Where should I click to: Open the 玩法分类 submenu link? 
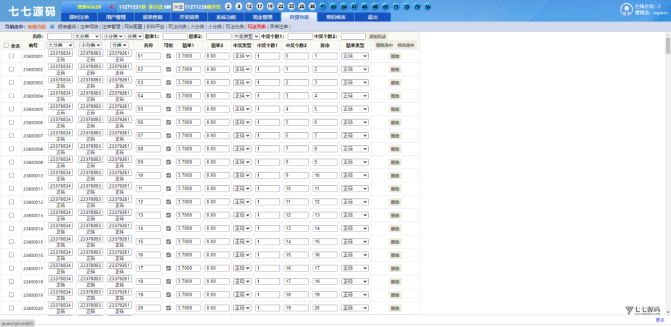tap(235, 26)
